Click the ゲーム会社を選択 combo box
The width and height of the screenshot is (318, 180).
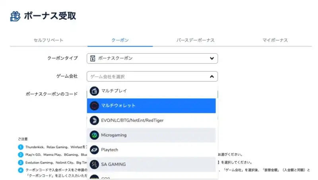(x=152, y=76)
